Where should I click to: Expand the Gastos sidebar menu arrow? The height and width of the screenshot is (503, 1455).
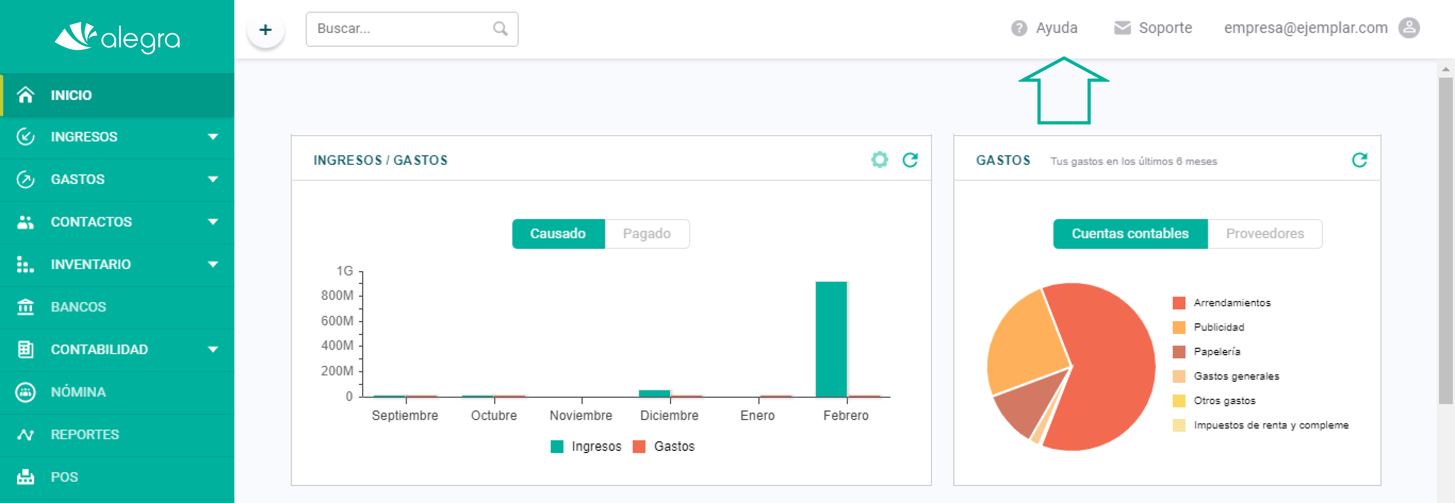click(x=213, y=179)
